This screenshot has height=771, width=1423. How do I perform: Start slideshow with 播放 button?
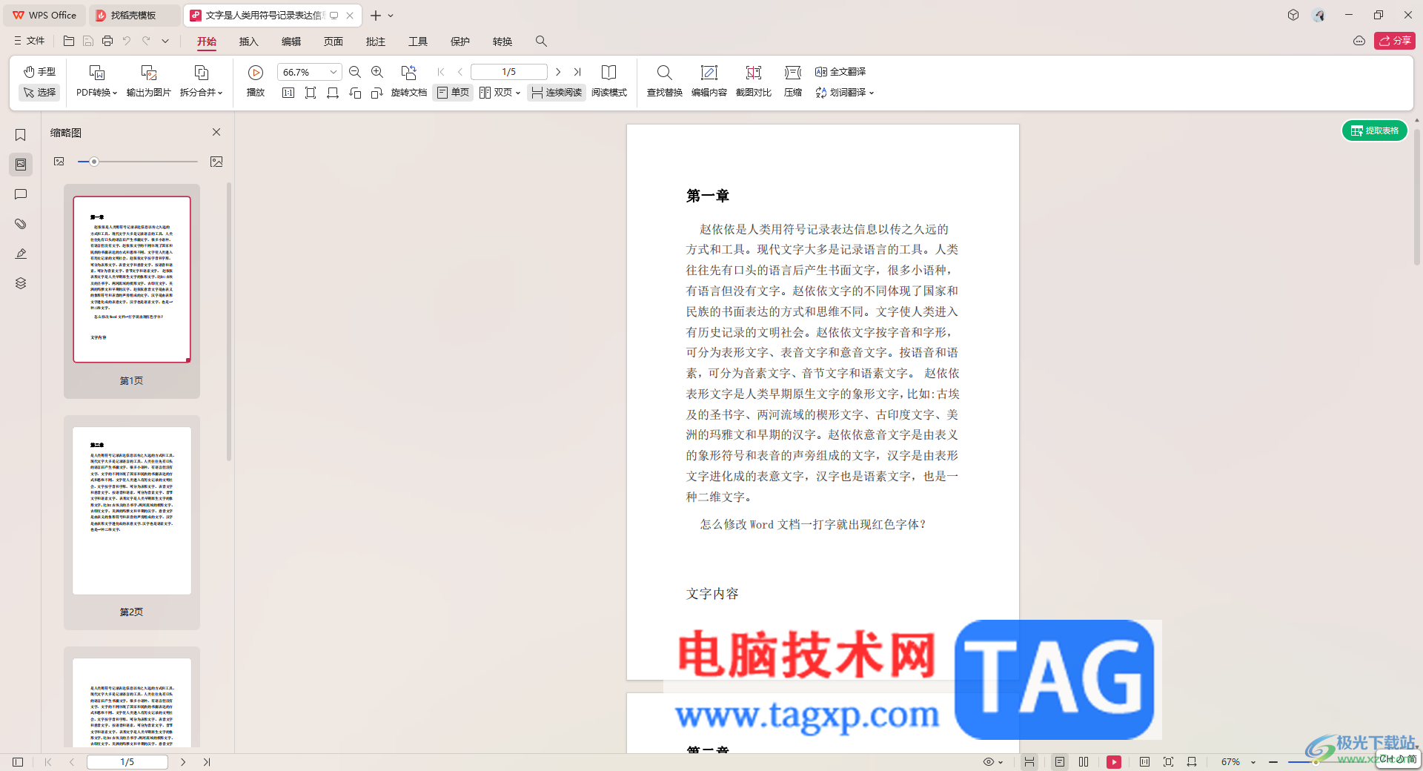tap(256, 80)
